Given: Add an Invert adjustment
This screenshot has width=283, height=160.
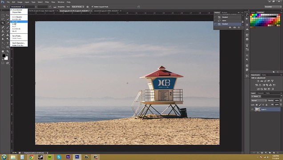Looking at the screenshot, I should tap(258, 89).
